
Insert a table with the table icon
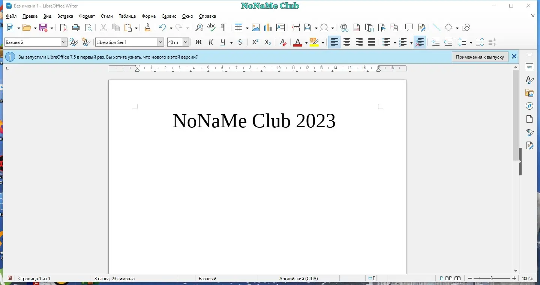[x=238, y=27]
